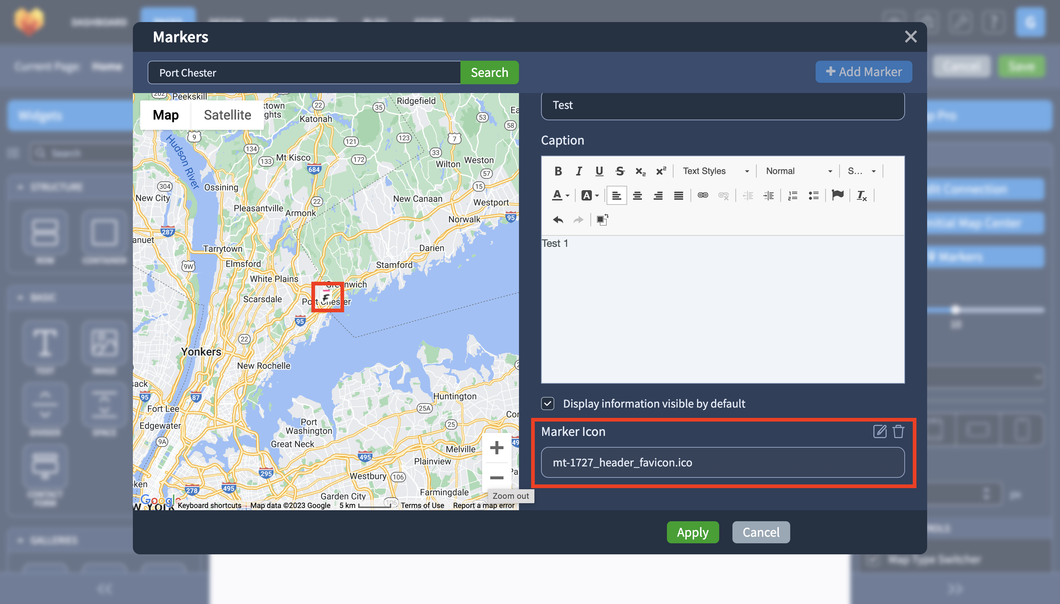Screen dimensions: 1060x604
Task: Toggle bold formatting in Caption editor
Action: (558, 171)
